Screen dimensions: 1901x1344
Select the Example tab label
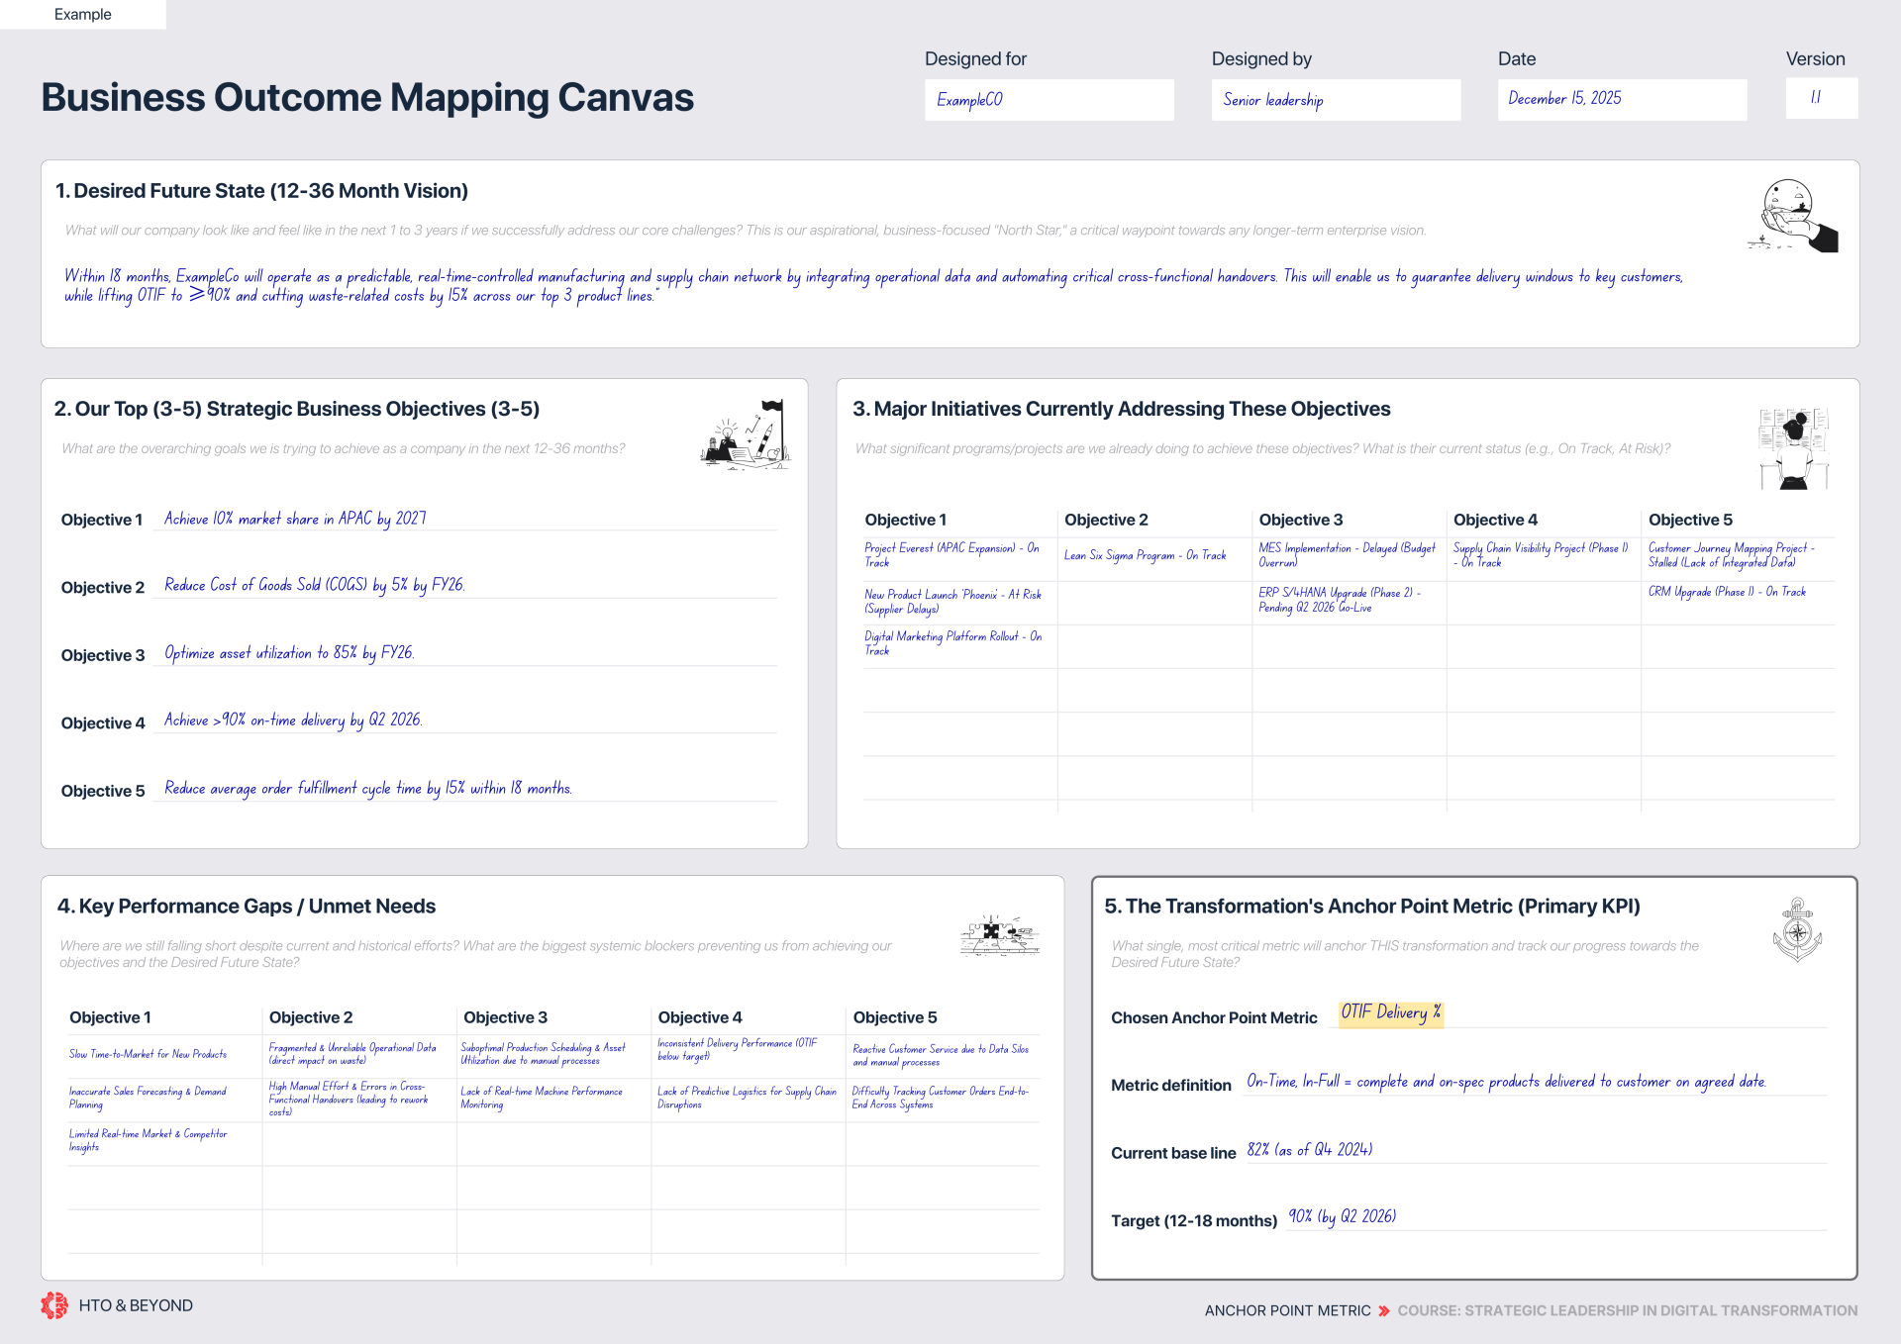(x=83, y=15)
